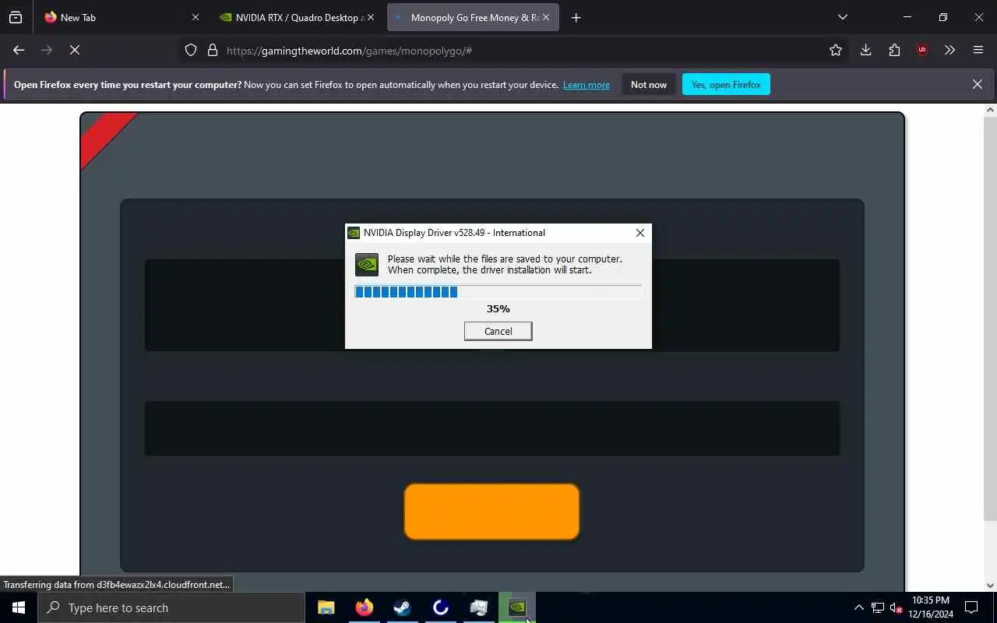Click the first dark input field
This screenshot has height=623, width=997.
pyautogui.click(x=492, y=305)
